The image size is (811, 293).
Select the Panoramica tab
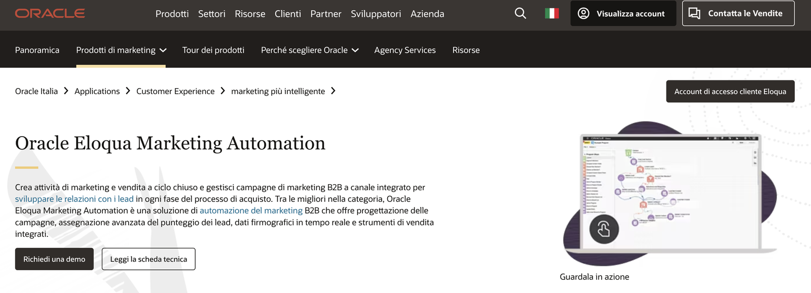37,50
